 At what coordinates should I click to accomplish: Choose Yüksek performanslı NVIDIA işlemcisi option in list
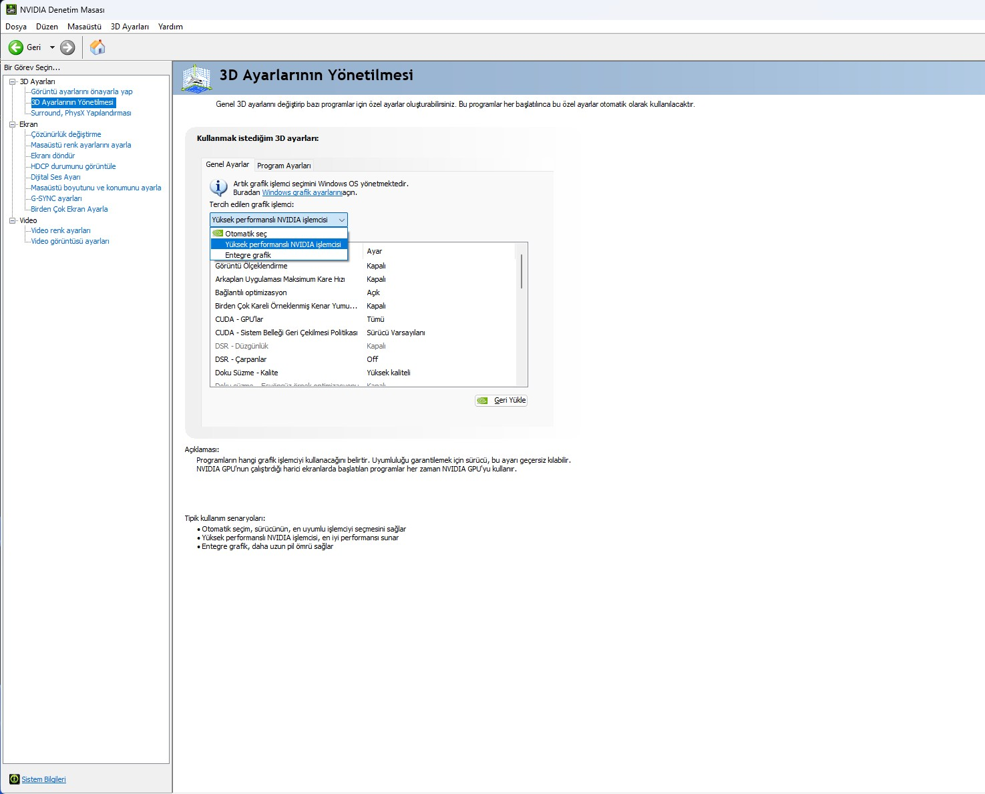pyautogui.click(x=279, y=244)
